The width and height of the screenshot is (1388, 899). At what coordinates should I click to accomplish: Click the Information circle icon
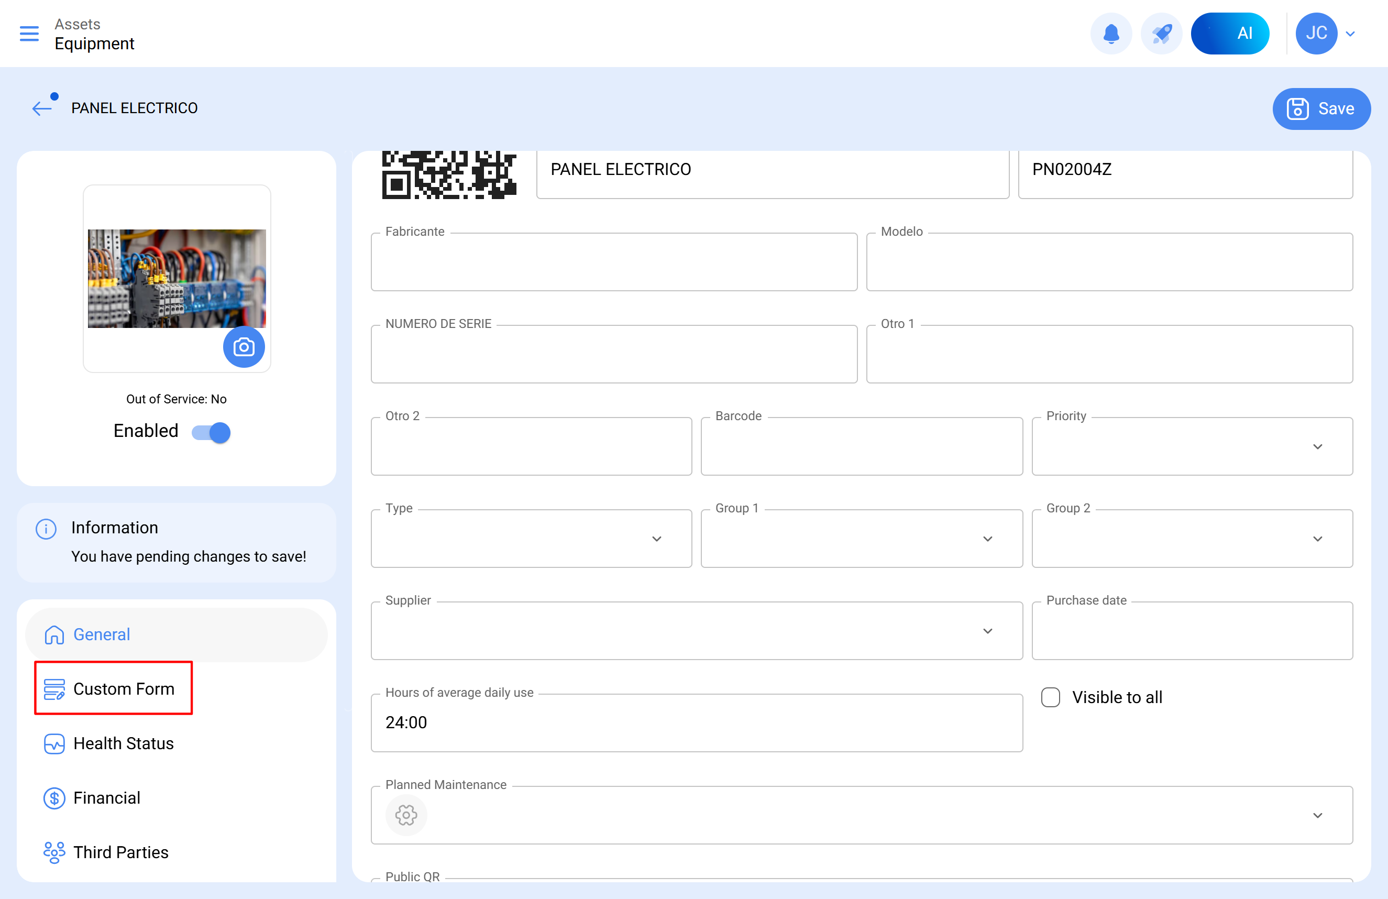[46, 529]
